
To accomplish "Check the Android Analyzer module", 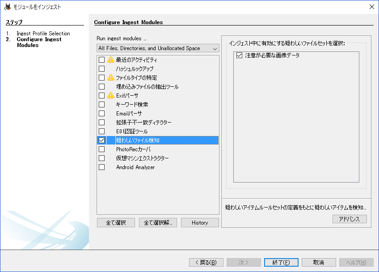I will pyautogui.click(x=101, y=167).
